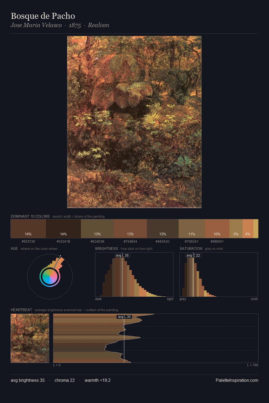The image size is (269, 403).
Task: Select the #754B34 swatch
Action: pyautogui.click(x=130, y=229)
